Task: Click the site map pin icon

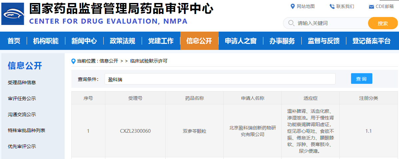Action: tap(293, 6)
